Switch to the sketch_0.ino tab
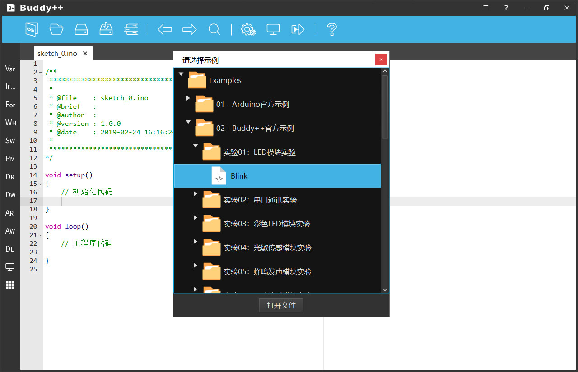578x372 pixels. (57, 53)
